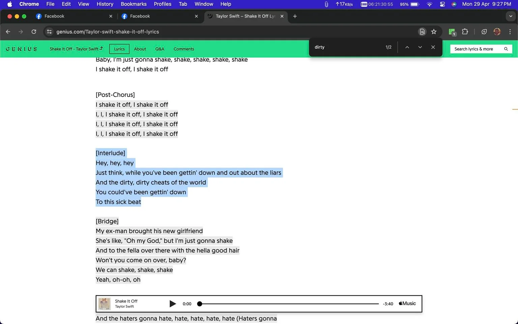Screen dimensions: 518x324
Task: Open the Wi-Fi status menu
Action: click(x=429, y=4)
